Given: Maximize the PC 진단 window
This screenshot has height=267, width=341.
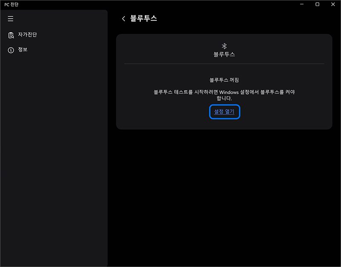Looking at the screenshot, I should pos(317,4).
